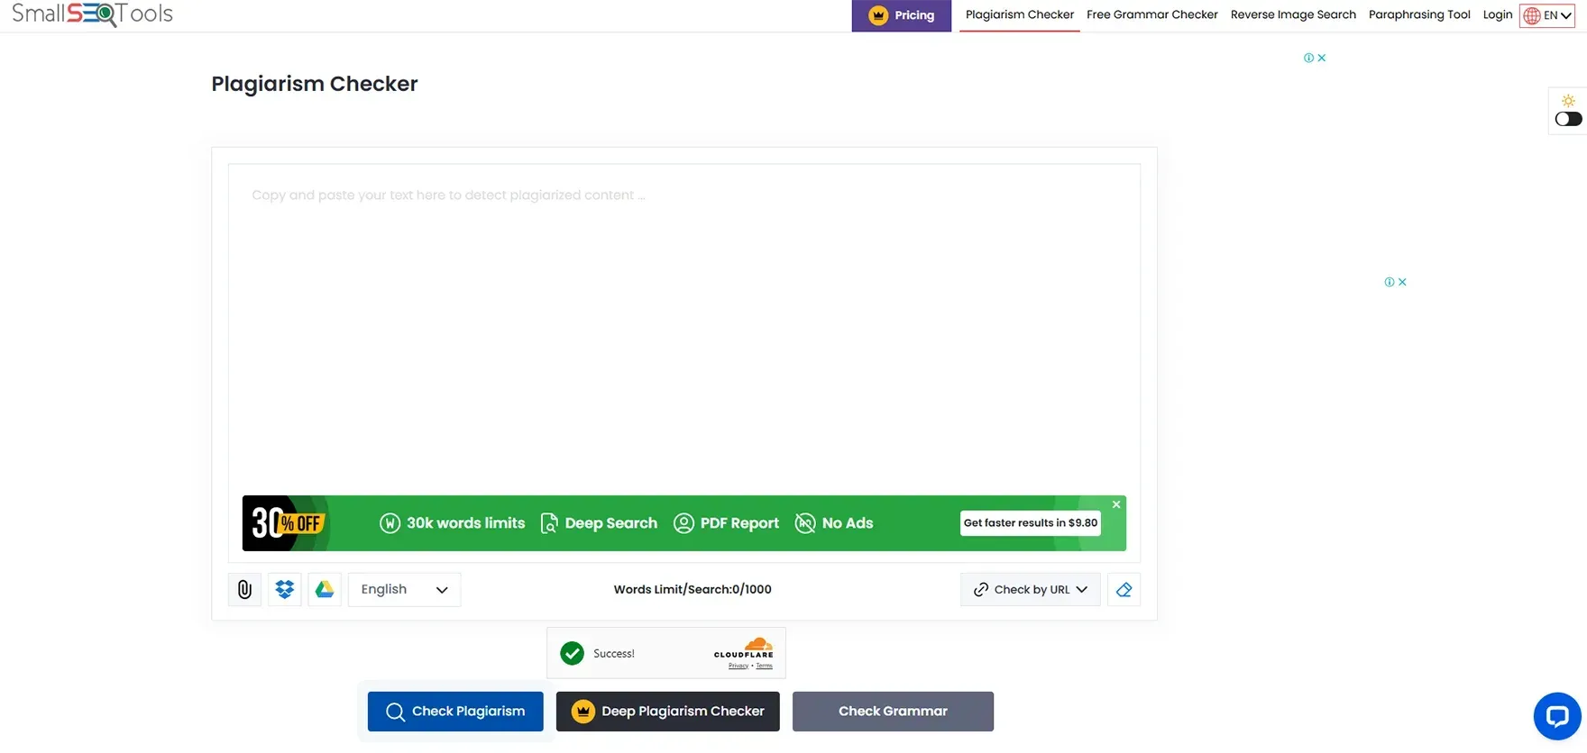Close the top ad with X
This screenshot has width=1587, height=753.
pyautogui.click(x=1322, y=58)
